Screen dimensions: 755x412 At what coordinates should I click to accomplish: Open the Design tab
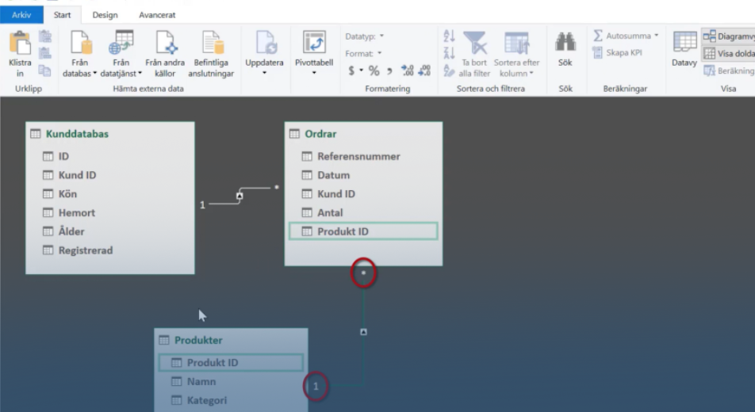pos(105,15)
